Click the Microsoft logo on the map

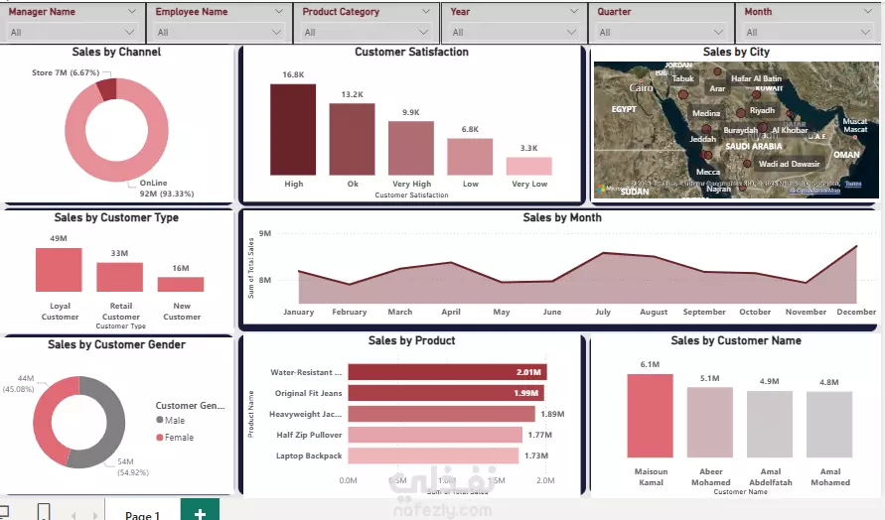coord(602,189)
